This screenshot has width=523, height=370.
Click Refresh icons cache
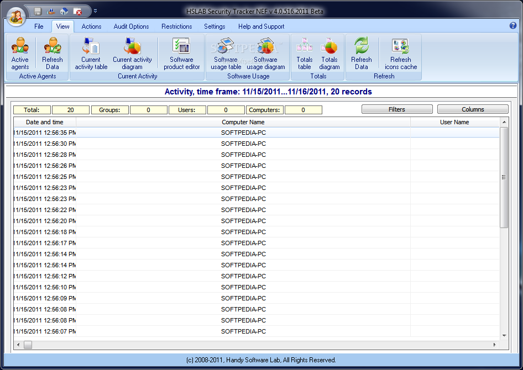point(401,54)
